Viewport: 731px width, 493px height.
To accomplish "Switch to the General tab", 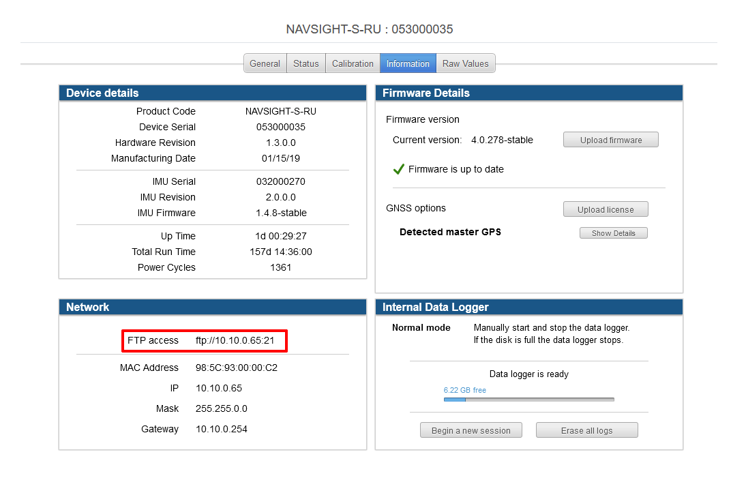I will coord(265,63).
